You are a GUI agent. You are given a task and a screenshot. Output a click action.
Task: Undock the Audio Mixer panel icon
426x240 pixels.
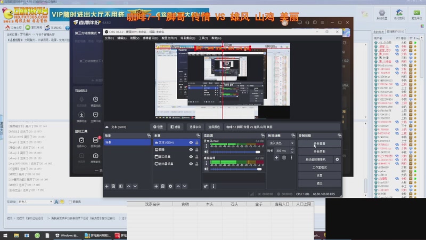pos(263,135)
